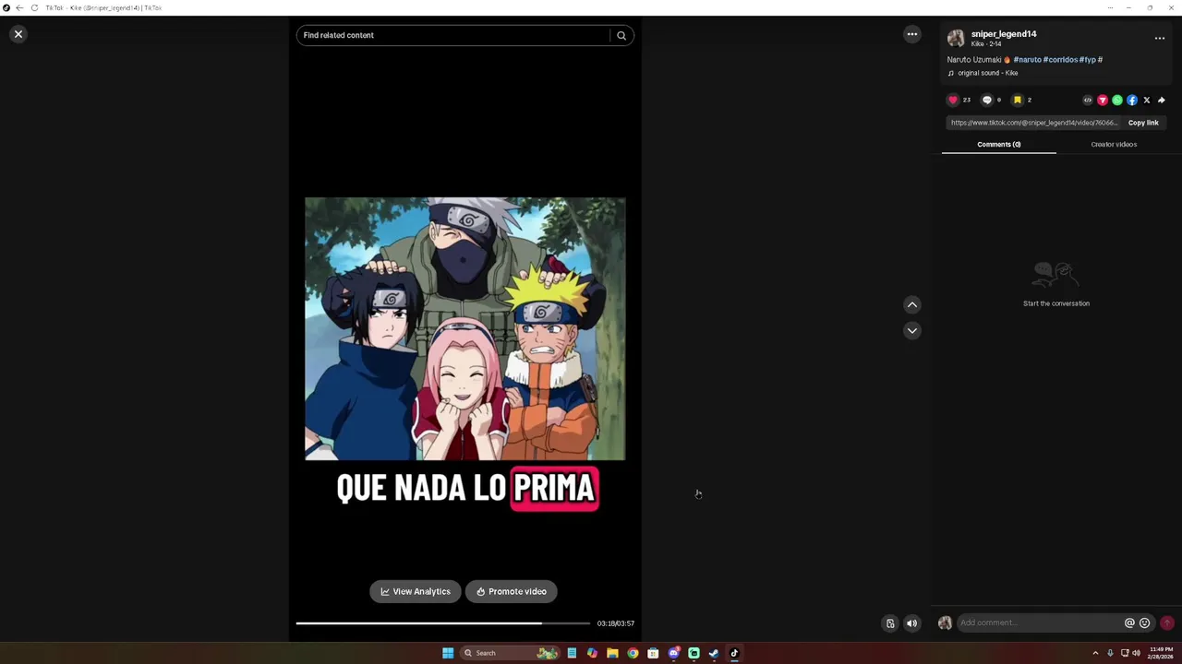
Task: Toggle the floating mini-player icon
Action: pos(890,623)
